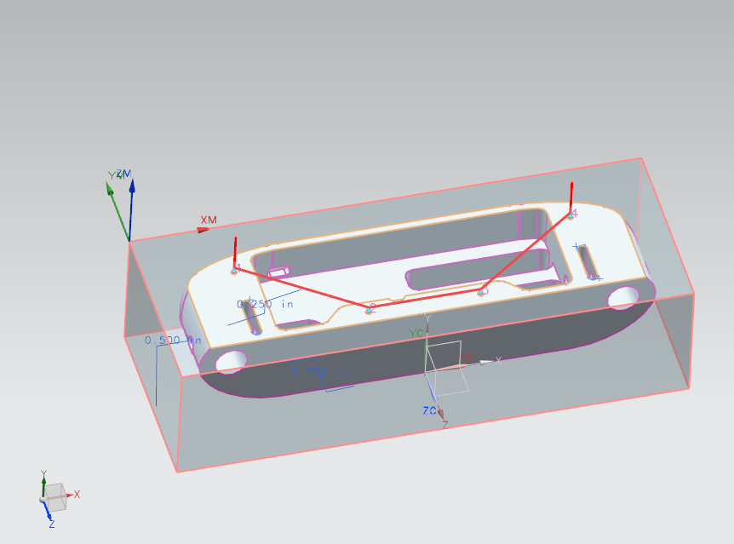Select drill point 2 on the toolpath
The height and width of the screenshot is (544, 734).
[x=369, y=309]
